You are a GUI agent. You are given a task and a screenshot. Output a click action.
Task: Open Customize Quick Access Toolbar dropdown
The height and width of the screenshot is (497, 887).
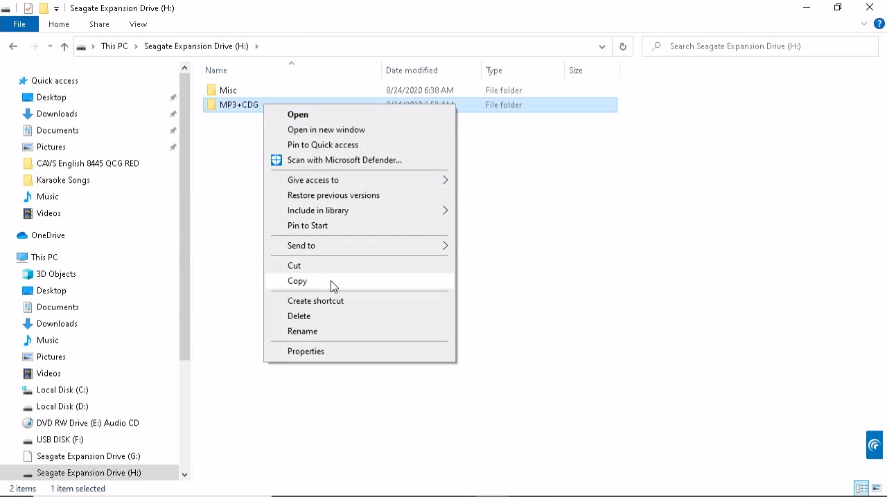(x=56, y=8)
